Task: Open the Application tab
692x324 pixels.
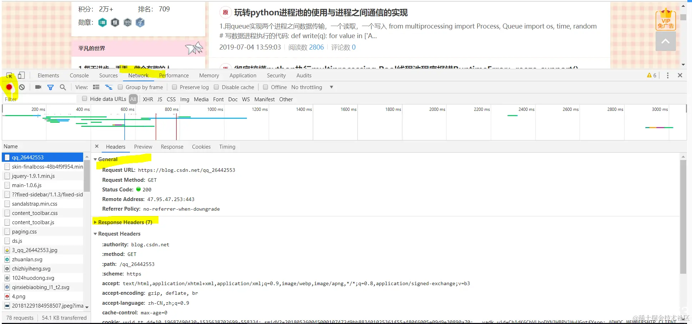Action: click(243, 76)
